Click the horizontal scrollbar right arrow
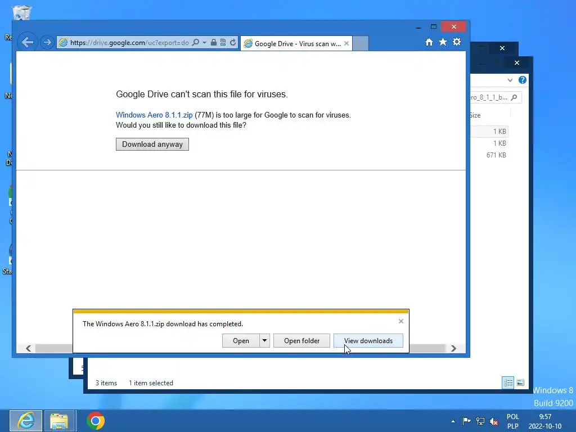The width and height of the screenshot is (576, 432). [453, 348]
